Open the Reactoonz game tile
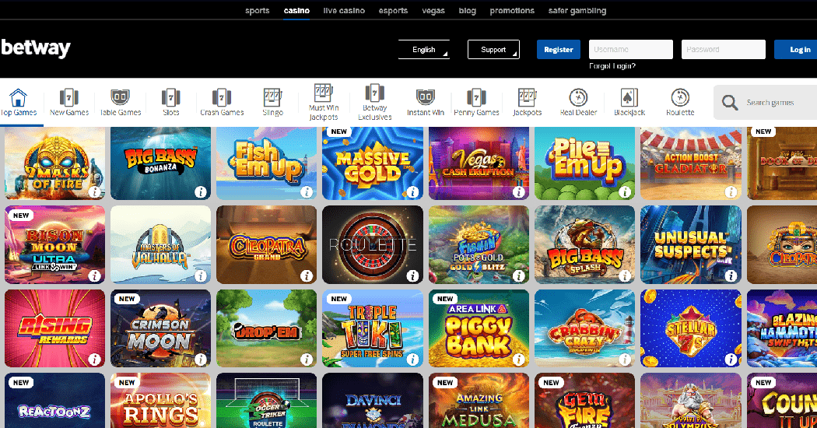This screenshot has width=817, height=428. (54, 400)
